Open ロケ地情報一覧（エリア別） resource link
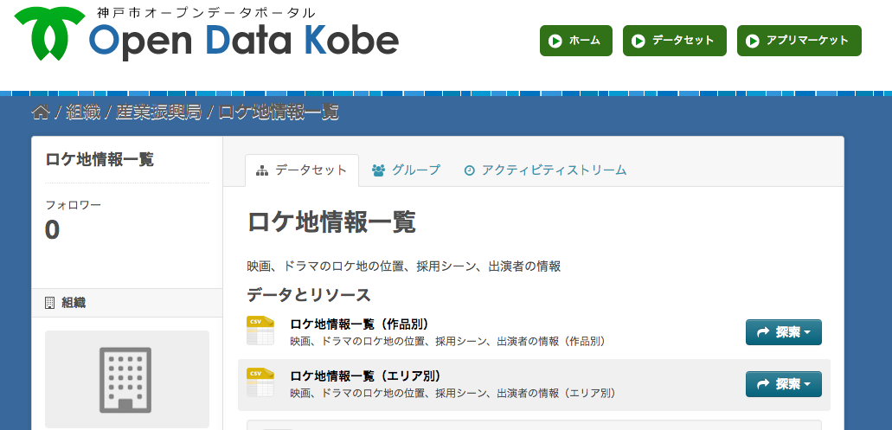 tap(366, 375)
